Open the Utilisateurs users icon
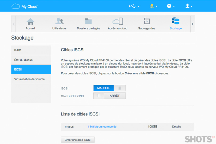This screenshot has height=144, width=216. tap(59, 21)
